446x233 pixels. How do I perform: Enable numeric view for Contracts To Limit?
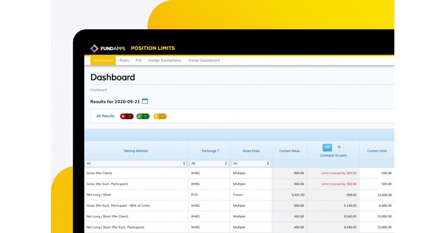327,147
